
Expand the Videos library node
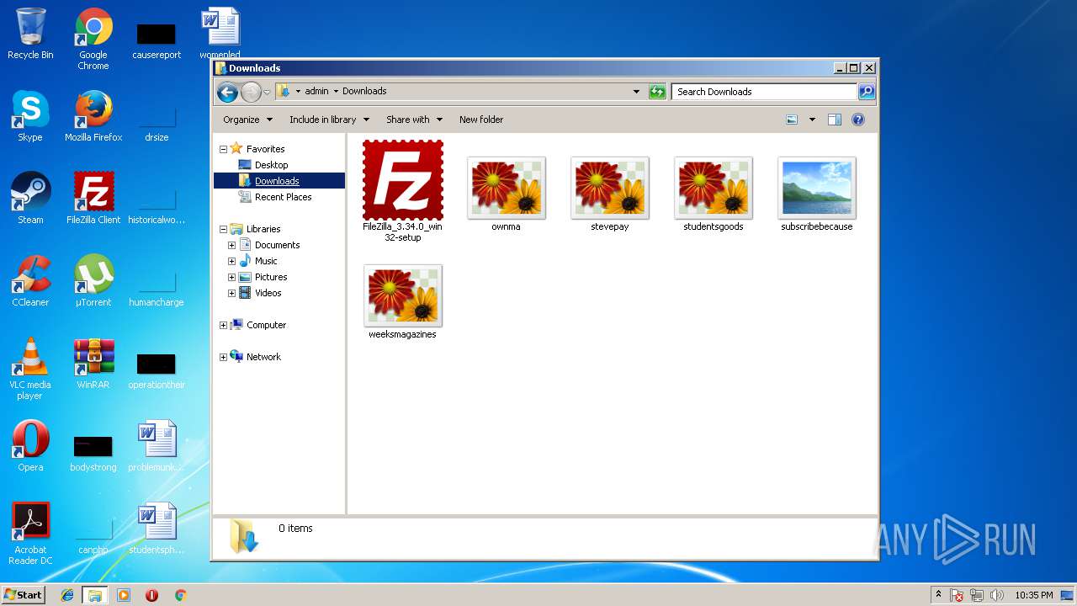pyautogui.click(x=232, y=293)
